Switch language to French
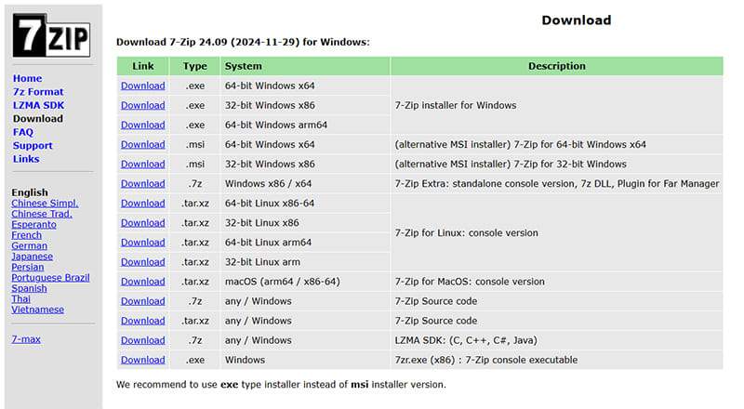Image resolution: width=744 pixels, height=409 pixels. coord(27,235)
